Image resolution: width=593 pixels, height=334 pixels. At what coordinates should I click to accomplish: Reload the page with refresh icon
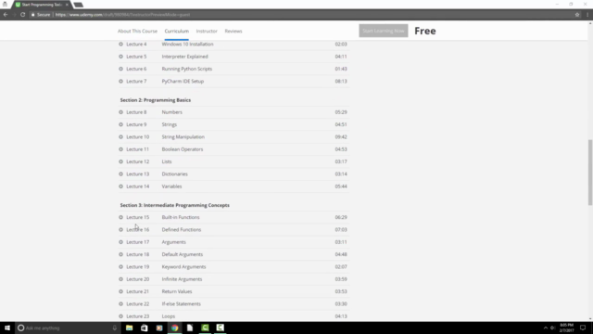click(22, 15)
